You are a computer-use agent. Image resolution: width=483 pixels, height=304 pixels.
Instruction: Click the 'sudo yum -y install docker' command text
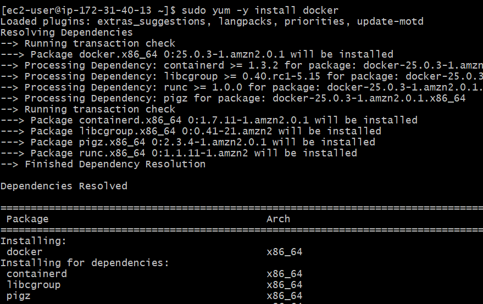[x=259, y=10]
